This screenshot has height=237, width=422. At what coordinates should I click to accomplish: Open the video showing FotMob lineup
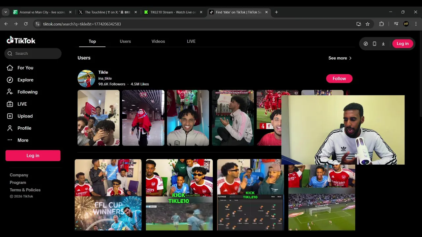[x=251, y=195]
